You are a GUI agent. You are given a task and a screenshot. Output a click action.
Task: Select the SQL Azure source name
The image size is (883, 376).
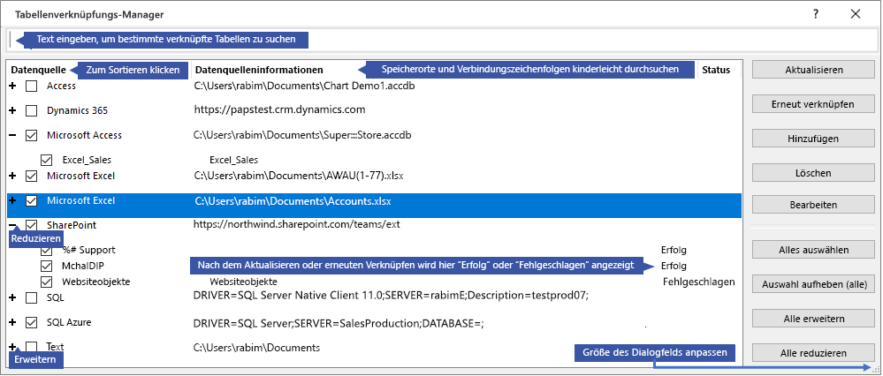(69, 323)
